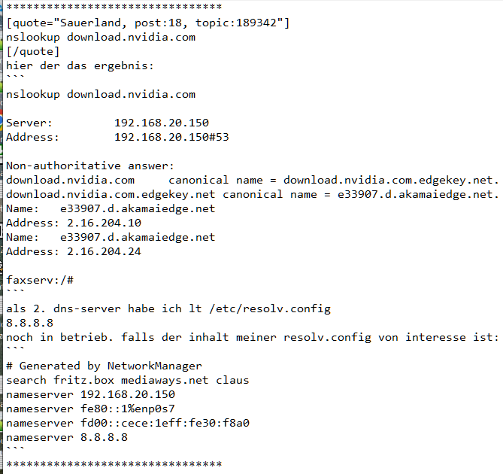Click the bottom row of asterisks
Screen dimensions: 503x474
pos(114,464)
